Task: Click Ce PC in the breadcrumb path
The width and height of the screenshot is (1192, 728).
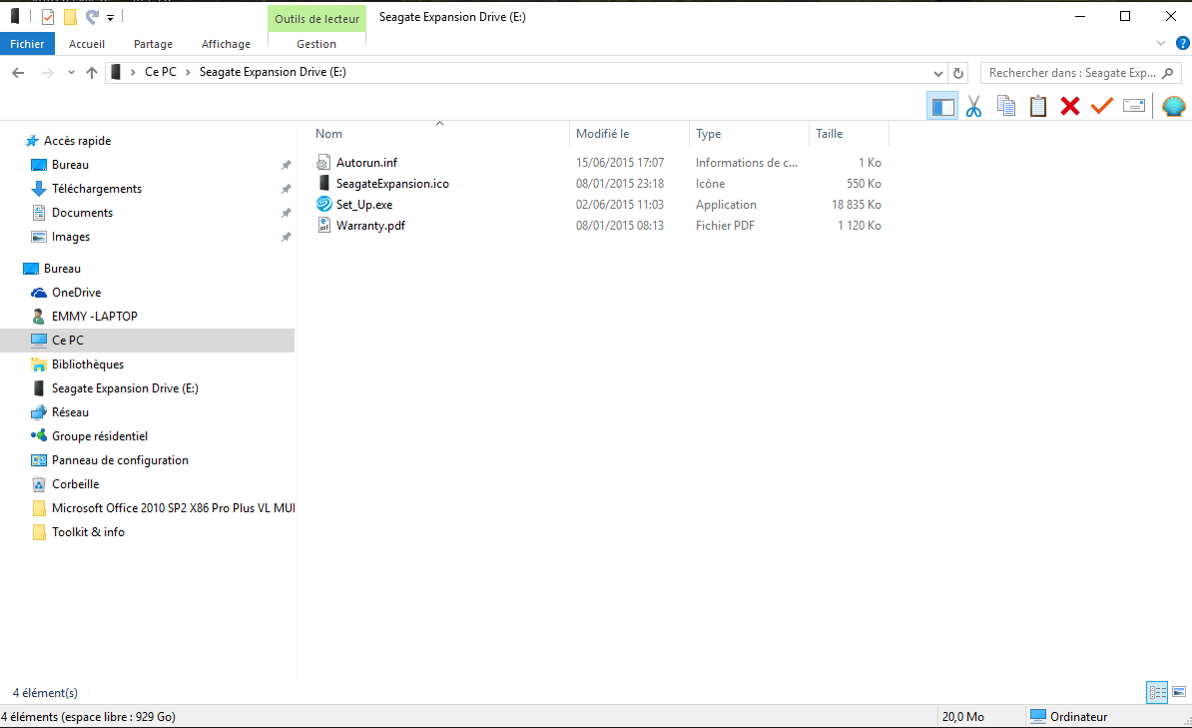Action: coord(161,72)
